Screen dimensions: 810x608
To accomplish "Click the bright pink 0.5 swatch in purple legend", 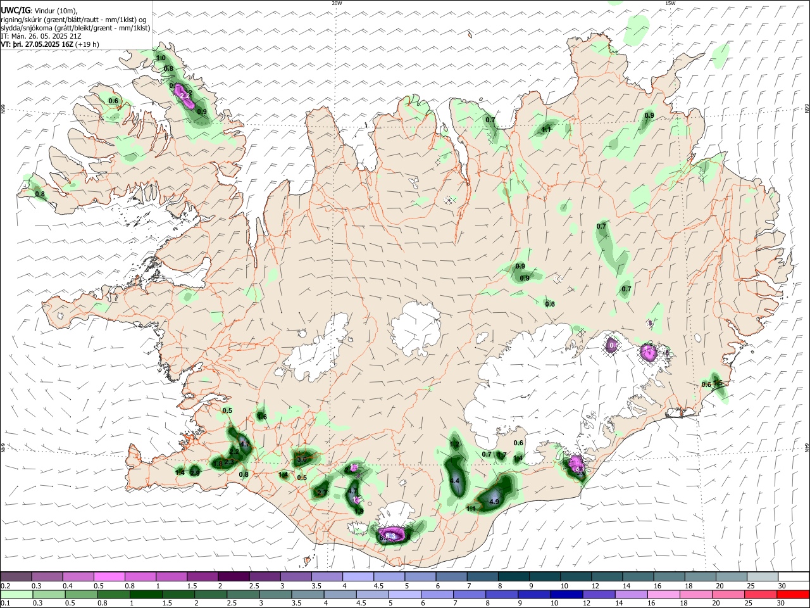I will click(109, 577).
